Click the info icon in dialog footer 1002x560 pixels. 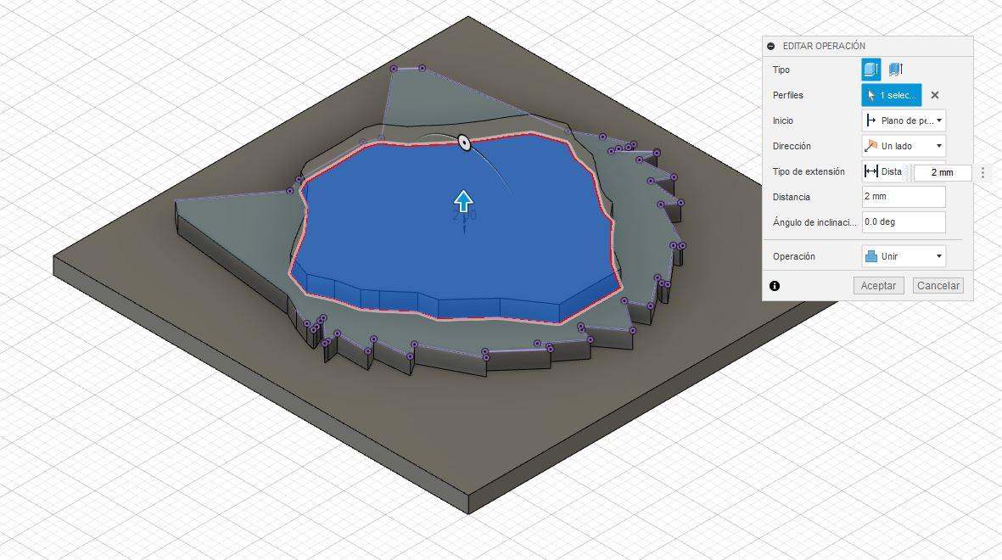[775, 286]
